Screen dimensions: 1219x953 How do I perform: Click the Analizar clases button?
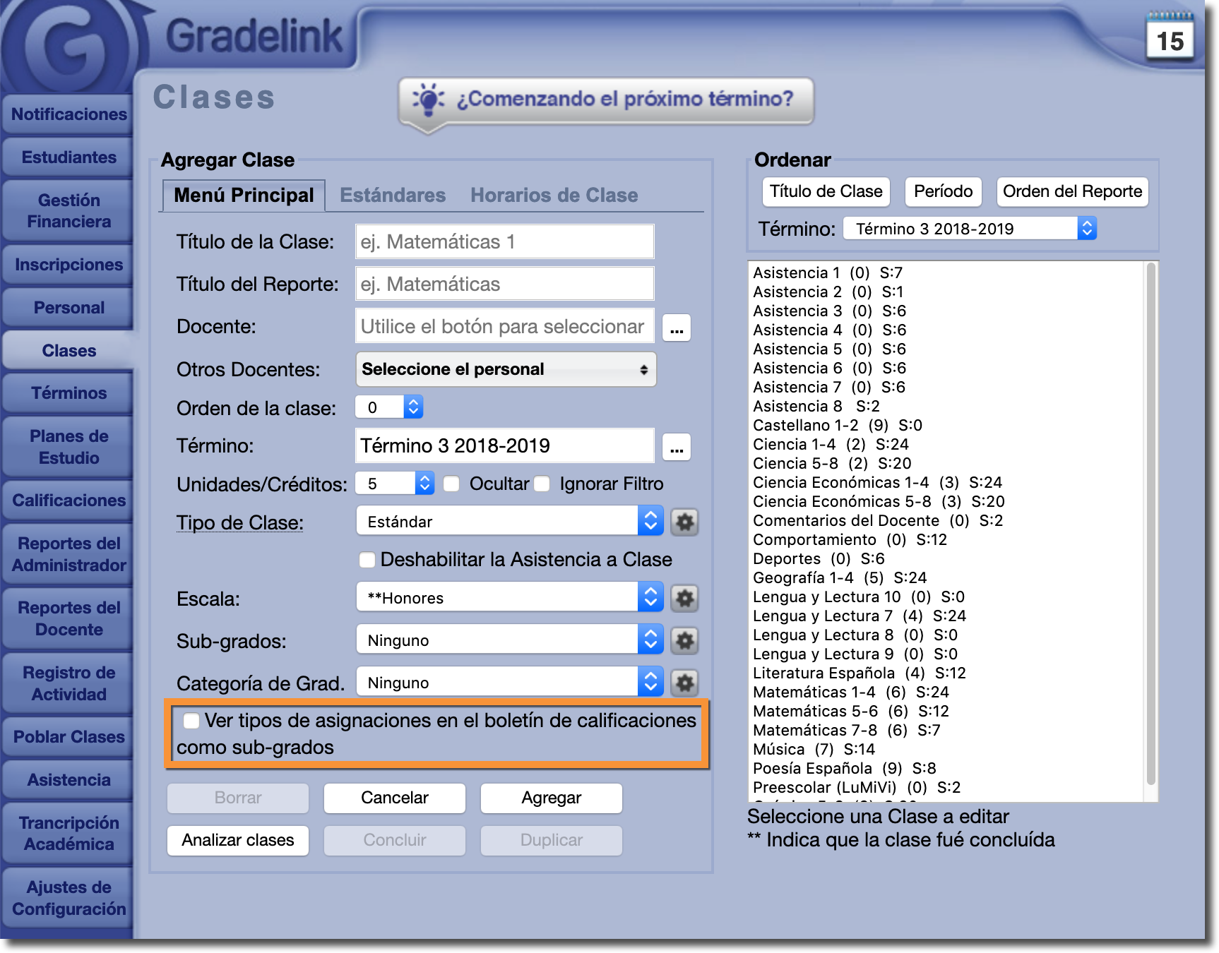[x=238, y=840]
